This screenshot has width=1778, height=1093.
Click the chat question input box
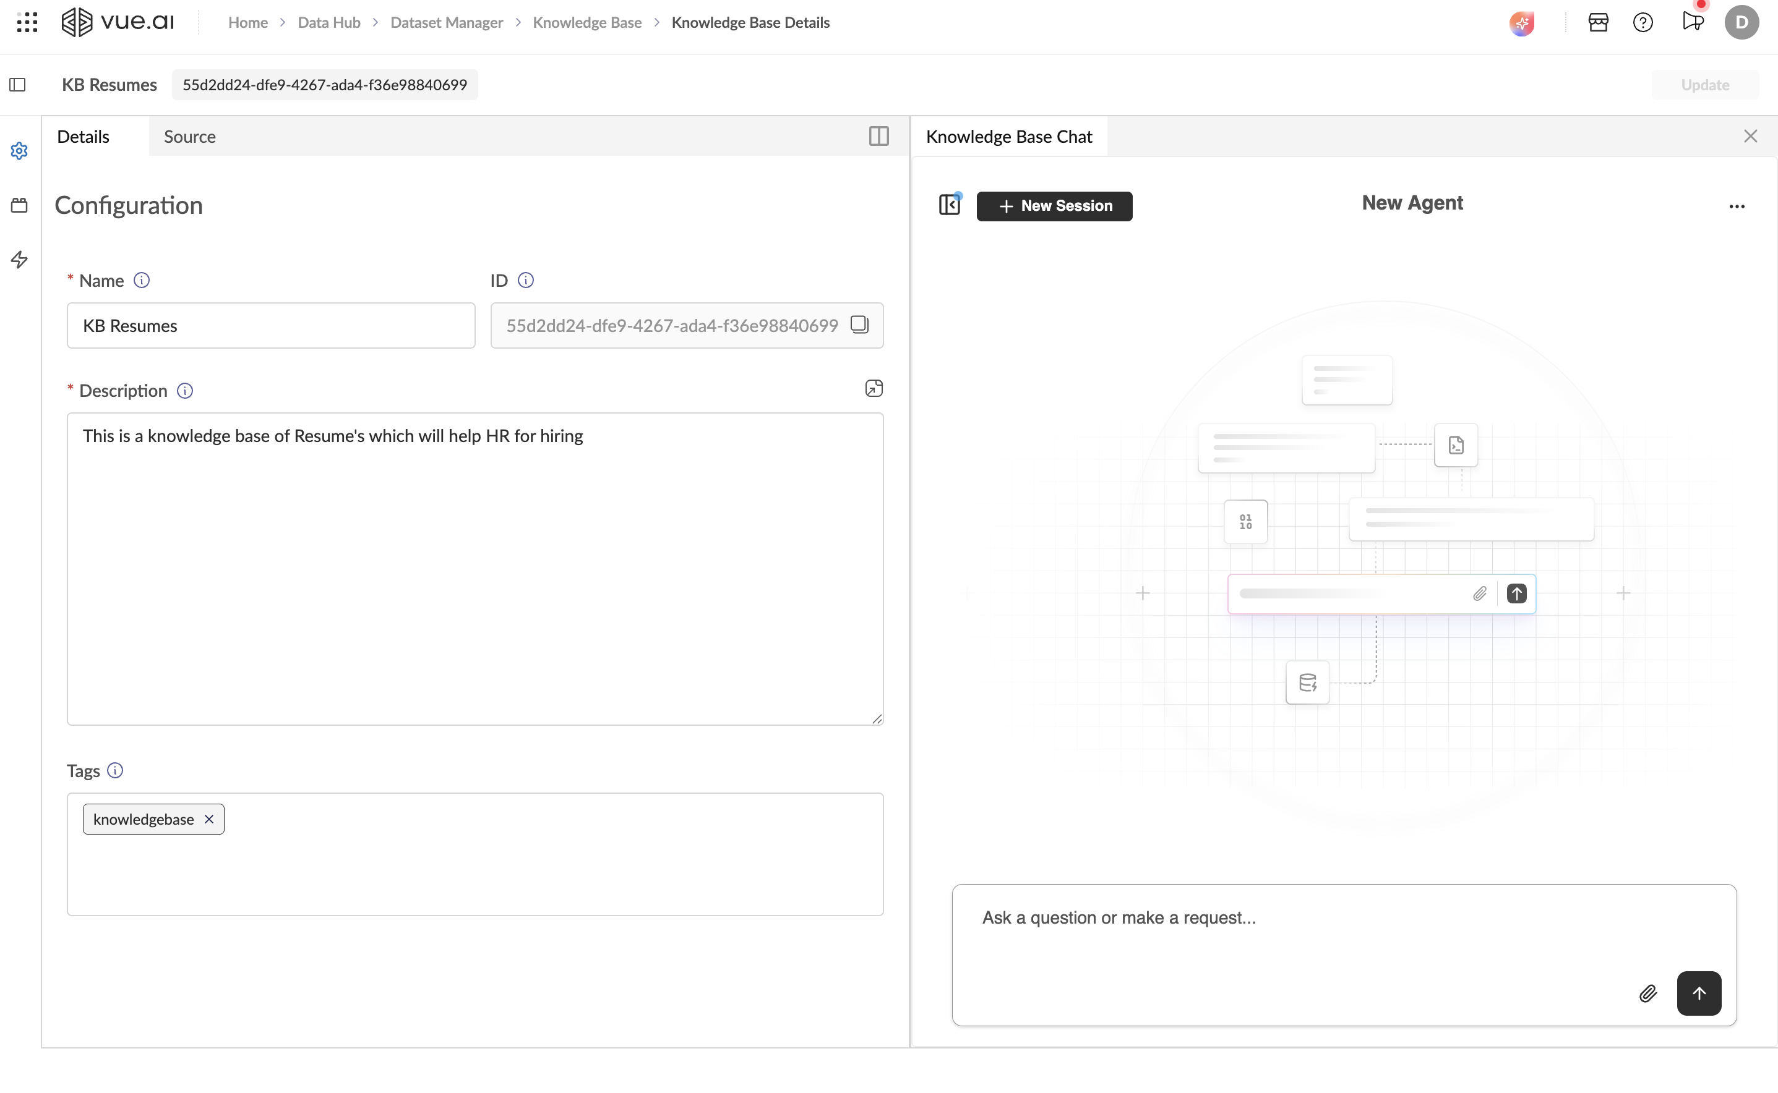[1343, 954]
